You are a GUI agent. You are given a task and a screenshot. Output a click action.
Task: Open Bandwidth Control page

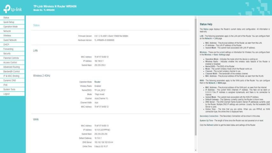(11, 71)
